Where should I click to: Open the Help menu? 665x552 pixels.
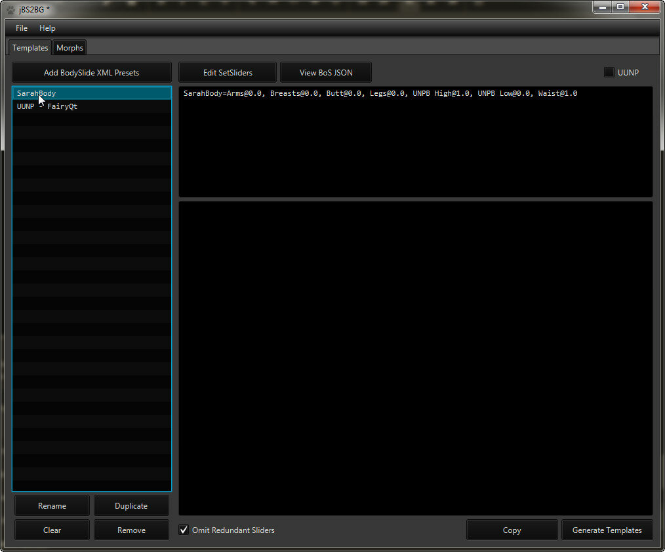(x=47, y=28)
